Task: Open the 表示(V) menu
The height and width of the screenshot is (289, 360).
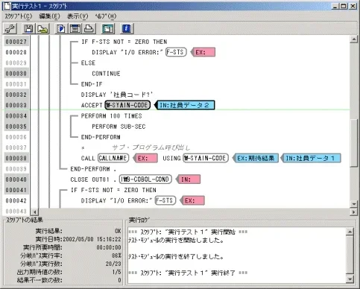Action: (x=78, y=16)
